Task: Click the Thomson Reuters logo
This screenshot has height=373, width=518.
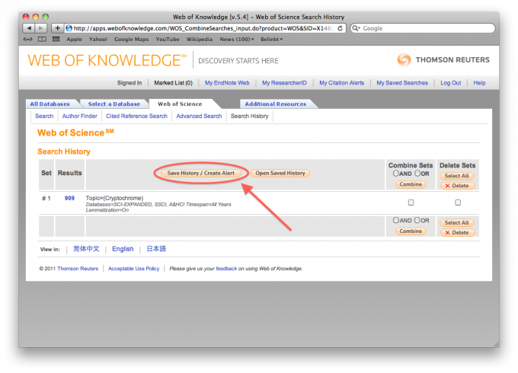Action: point(443,60)
